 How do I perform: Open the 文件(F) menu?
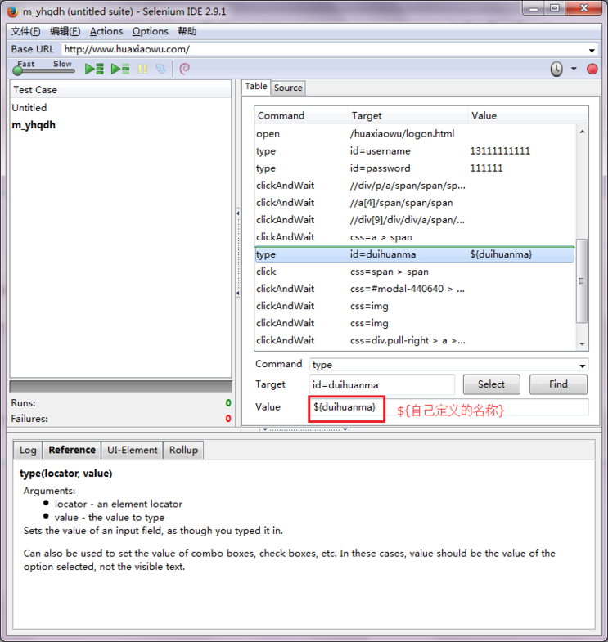(x=25, y=32)
